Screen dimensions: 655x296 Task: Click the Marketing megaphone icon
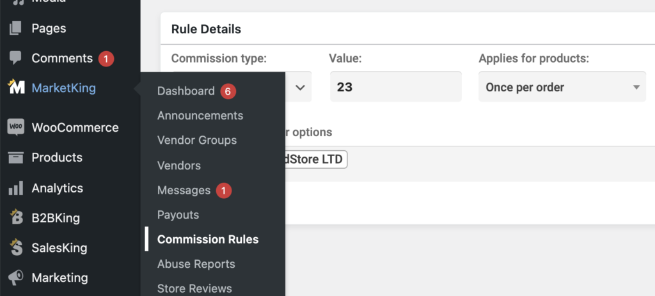point(16,277)
